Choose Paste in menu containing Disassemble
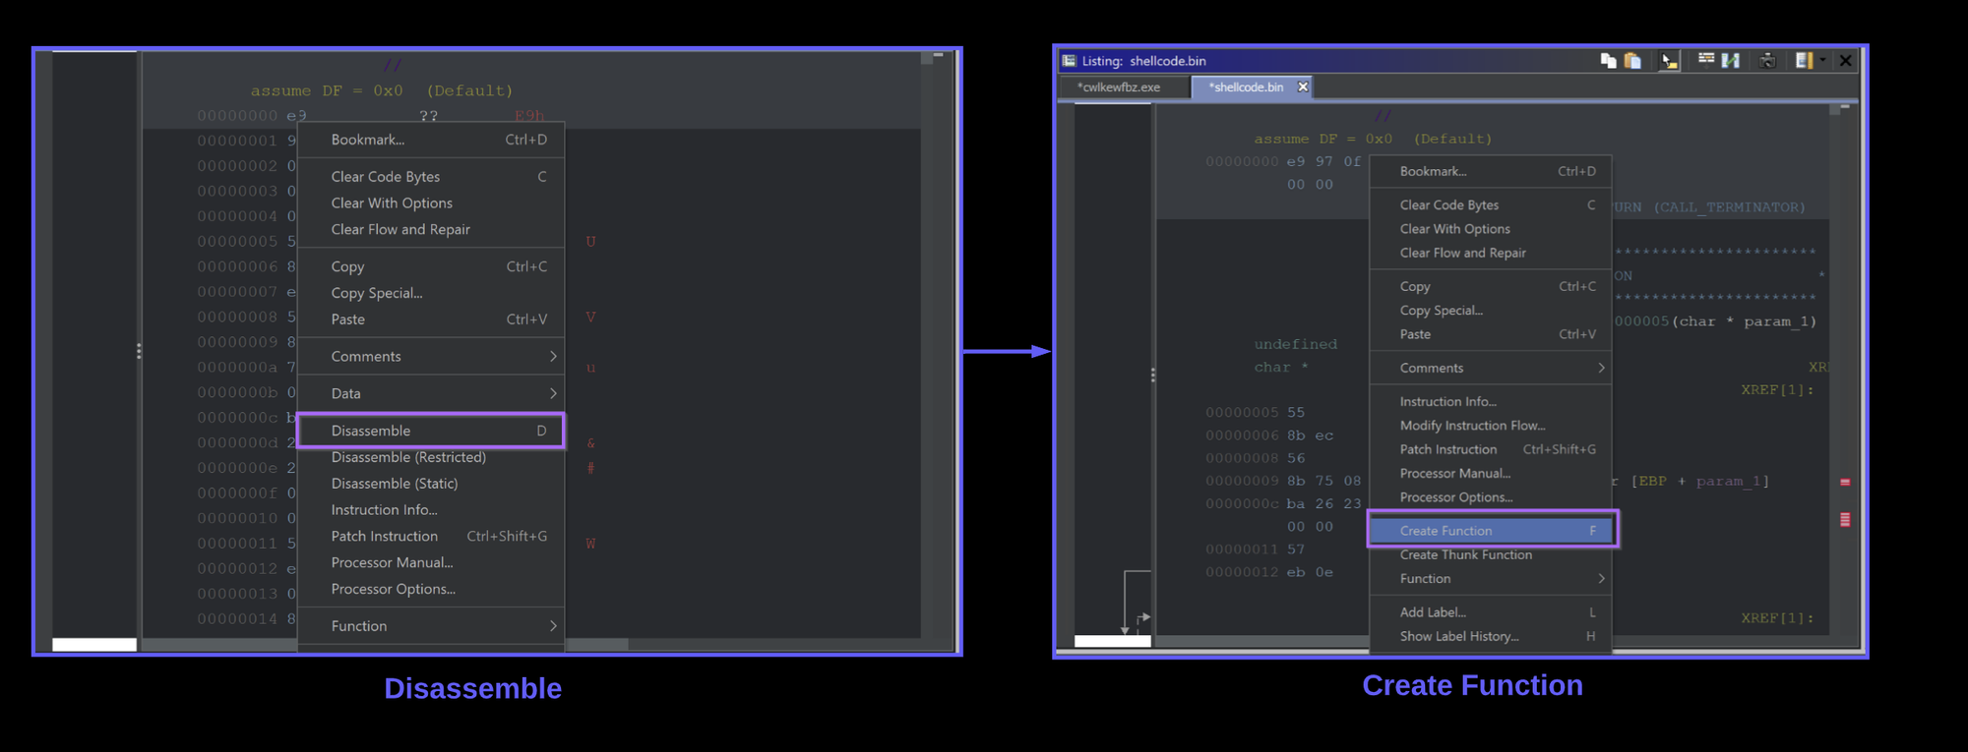 coord(431,319)
